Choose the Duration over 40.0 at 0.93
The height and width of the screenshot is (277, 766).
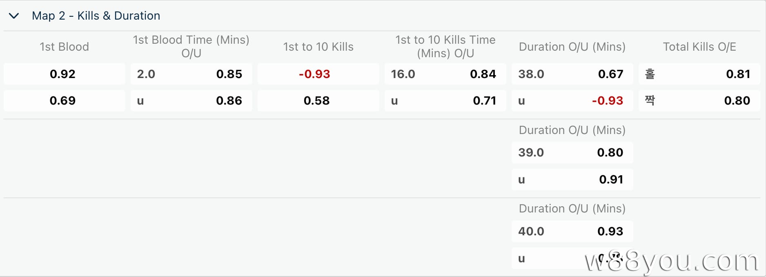click(x=572, y=231)
